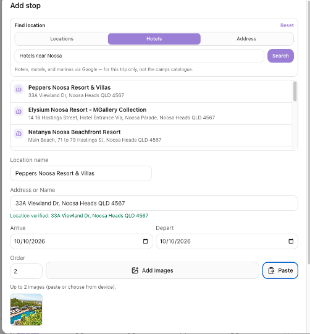The height and width of the screenshot is (334, 310).
Task: Edit the Location name field
Action: [x=81, y=173]
